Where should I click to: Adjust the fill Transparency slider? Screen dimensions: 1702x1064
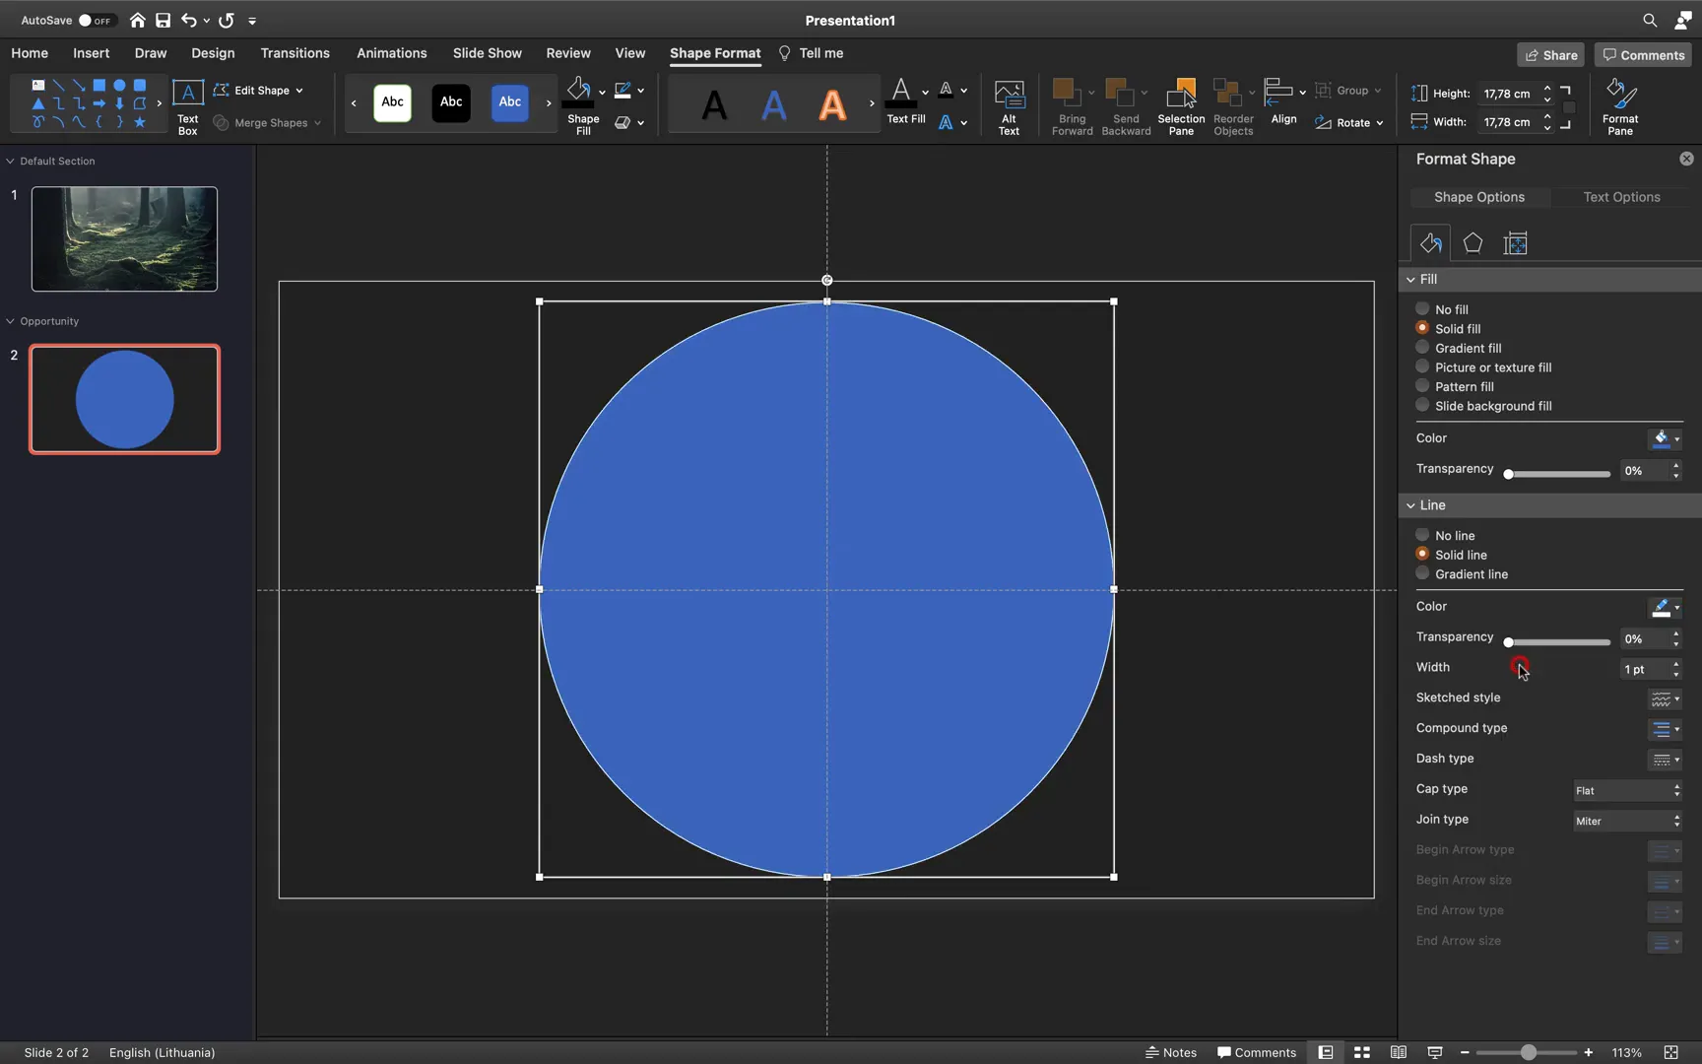1558,474
